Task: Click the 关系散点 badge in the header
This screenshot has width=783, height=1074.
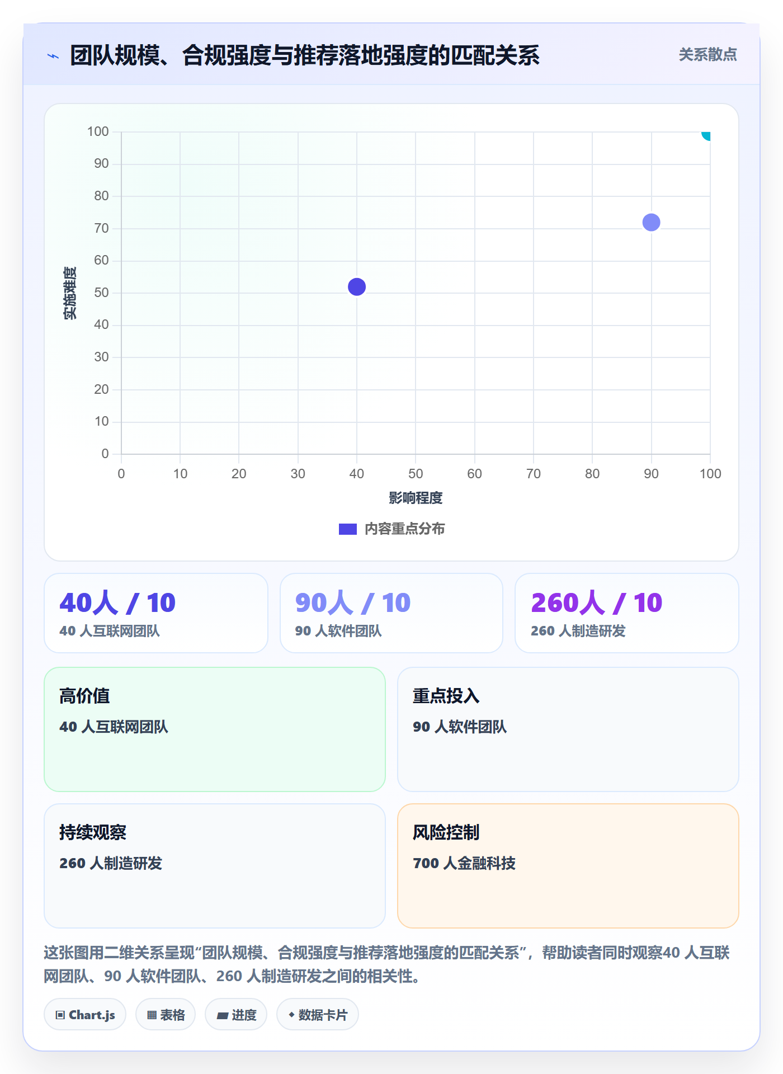Action: coord(707,55)
